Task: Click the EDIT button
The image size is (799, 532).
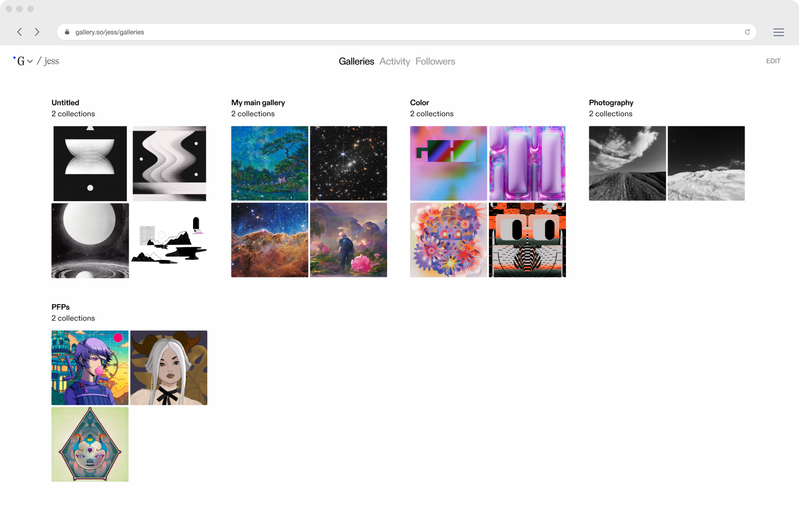Action: pyautogui.click(x=773, y=61)
